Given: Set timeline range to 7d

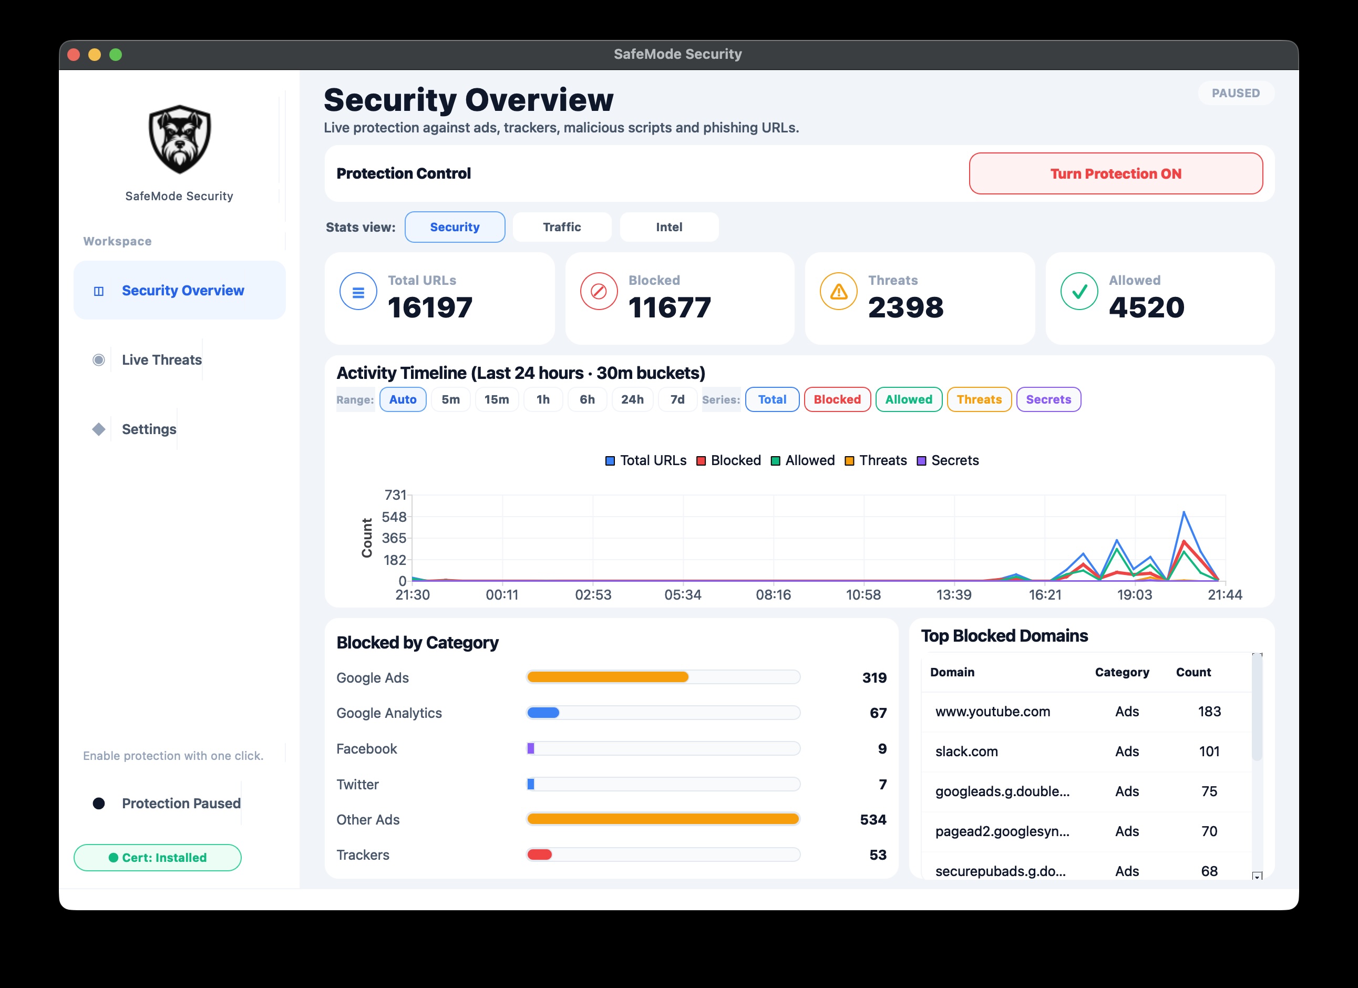Looking at the screenshot, I should point(678,399).
